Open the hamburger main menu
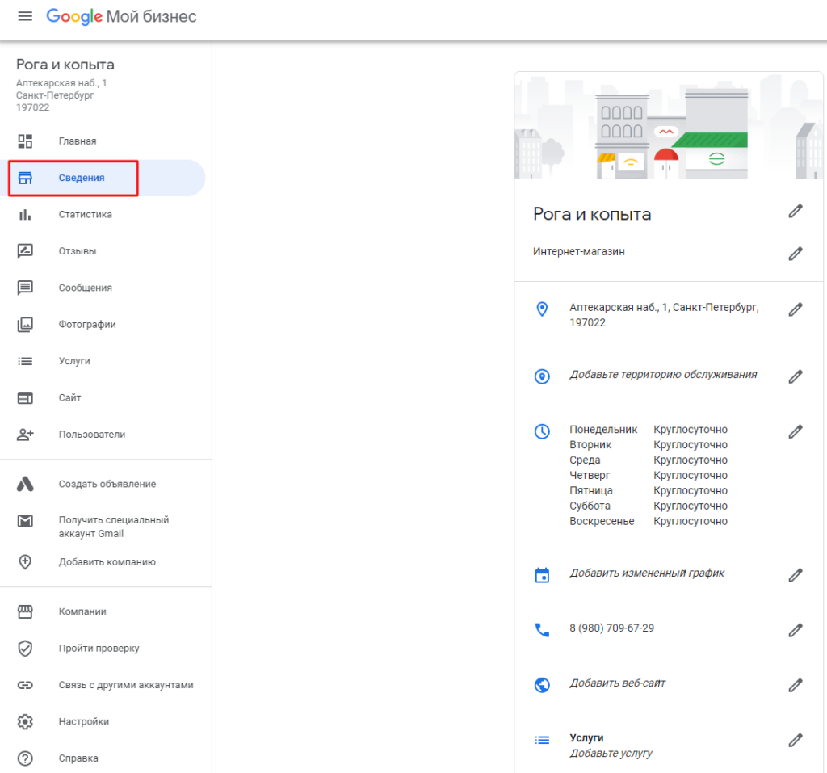 click(x=25, y=16)
